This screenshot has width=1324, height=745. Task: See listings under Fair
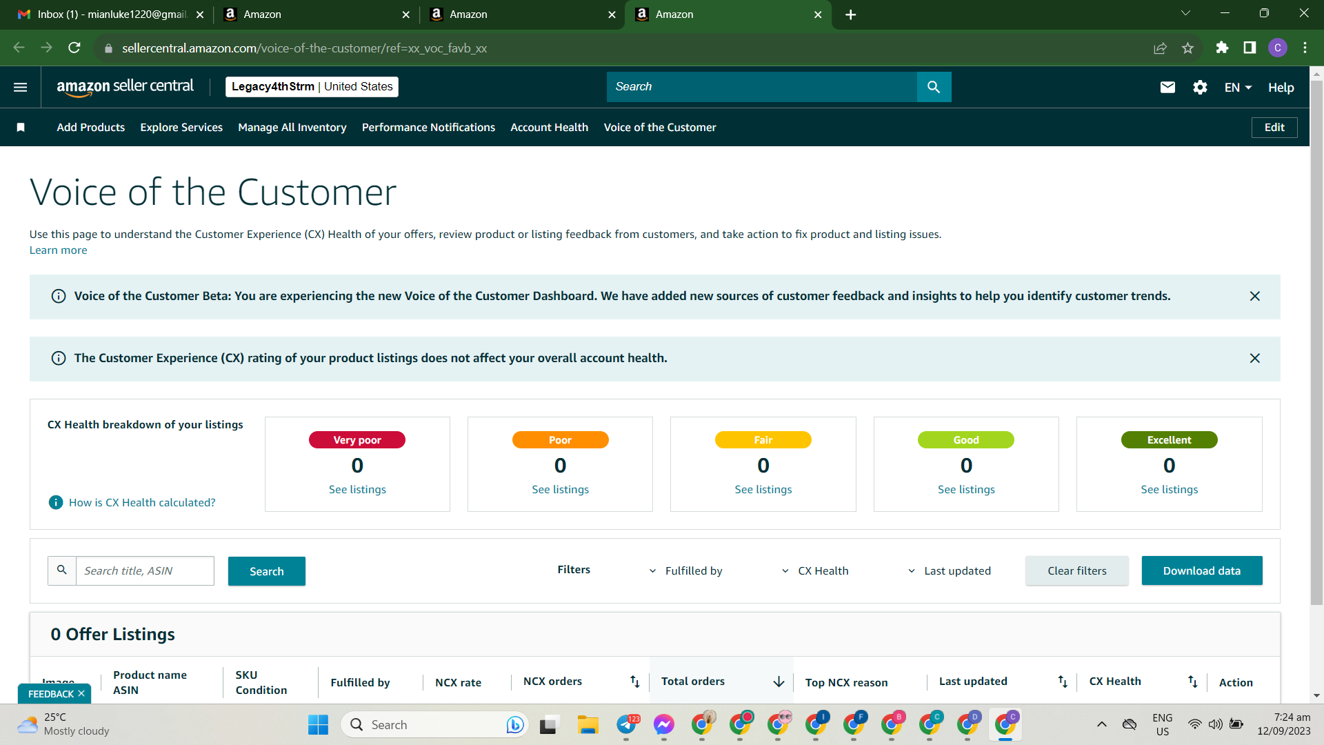tap(763, 490)
